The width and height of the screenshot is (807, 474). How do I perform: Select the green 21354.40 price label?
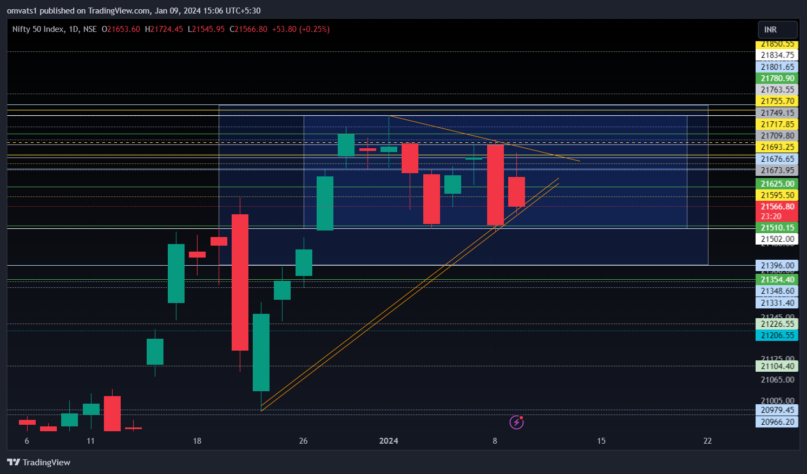click(x=777, y=280)
